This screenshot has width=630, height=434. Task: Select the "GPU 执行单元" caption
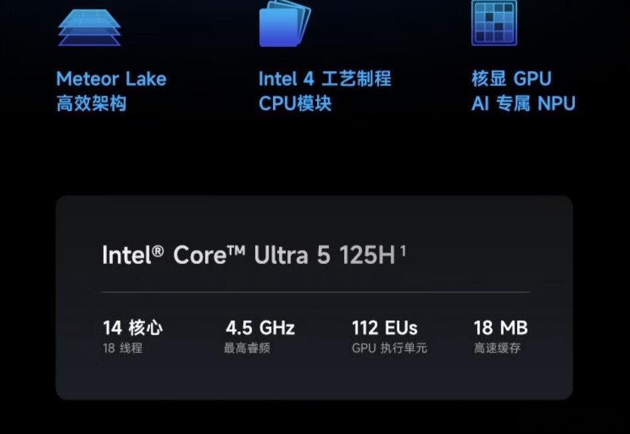pyautogui.click(x=389, y=348)
